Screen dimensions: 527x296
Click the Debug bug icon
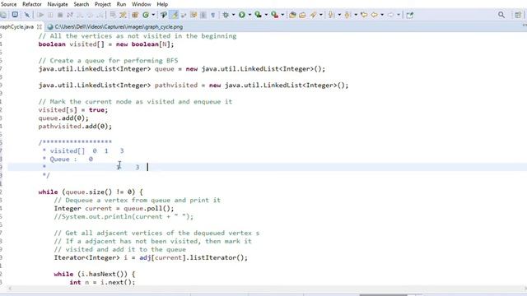click(x=226, y=15)
